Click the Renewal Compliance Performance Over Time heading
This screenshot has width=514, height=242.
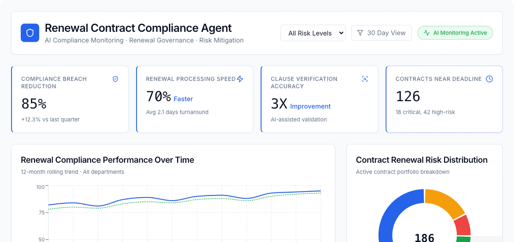(x=107, y=160)
